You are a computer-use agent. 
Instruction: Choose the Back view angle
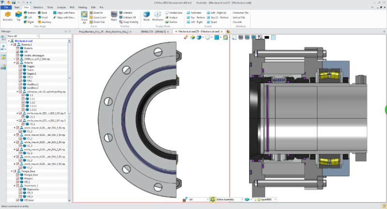pos(43,13)
